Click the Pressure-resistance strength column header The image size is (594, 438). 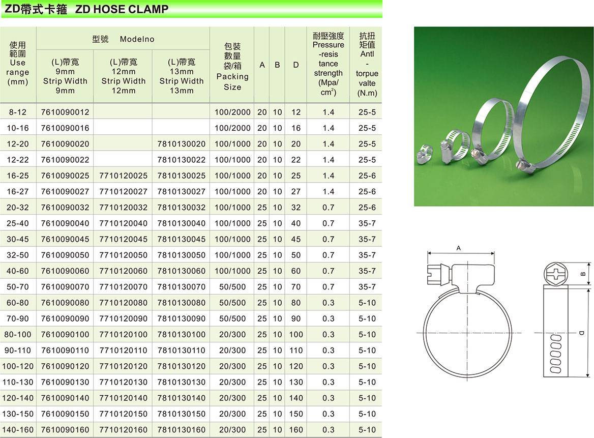pyautogui.click(x=328, y=64)
